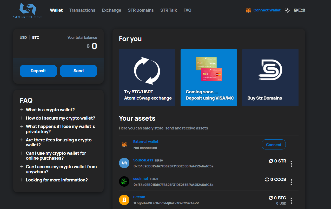Open the ccoinnet asset link
This screenshot has width=331, height=209.
(x=141, y=179)
